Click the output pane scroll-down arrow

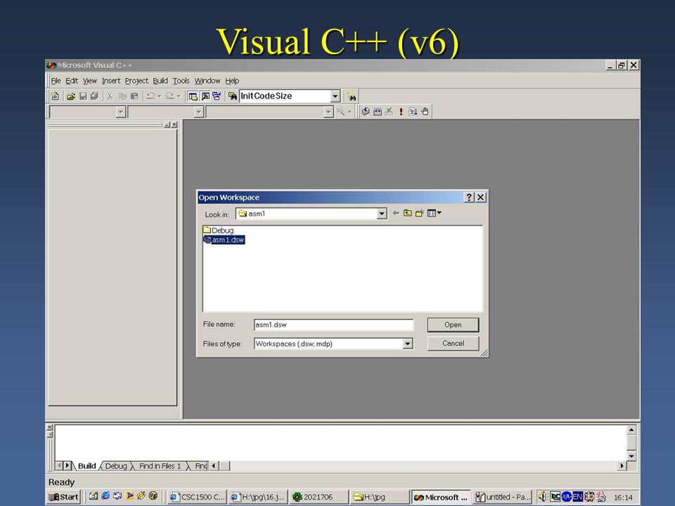click(x=631, y=456)
